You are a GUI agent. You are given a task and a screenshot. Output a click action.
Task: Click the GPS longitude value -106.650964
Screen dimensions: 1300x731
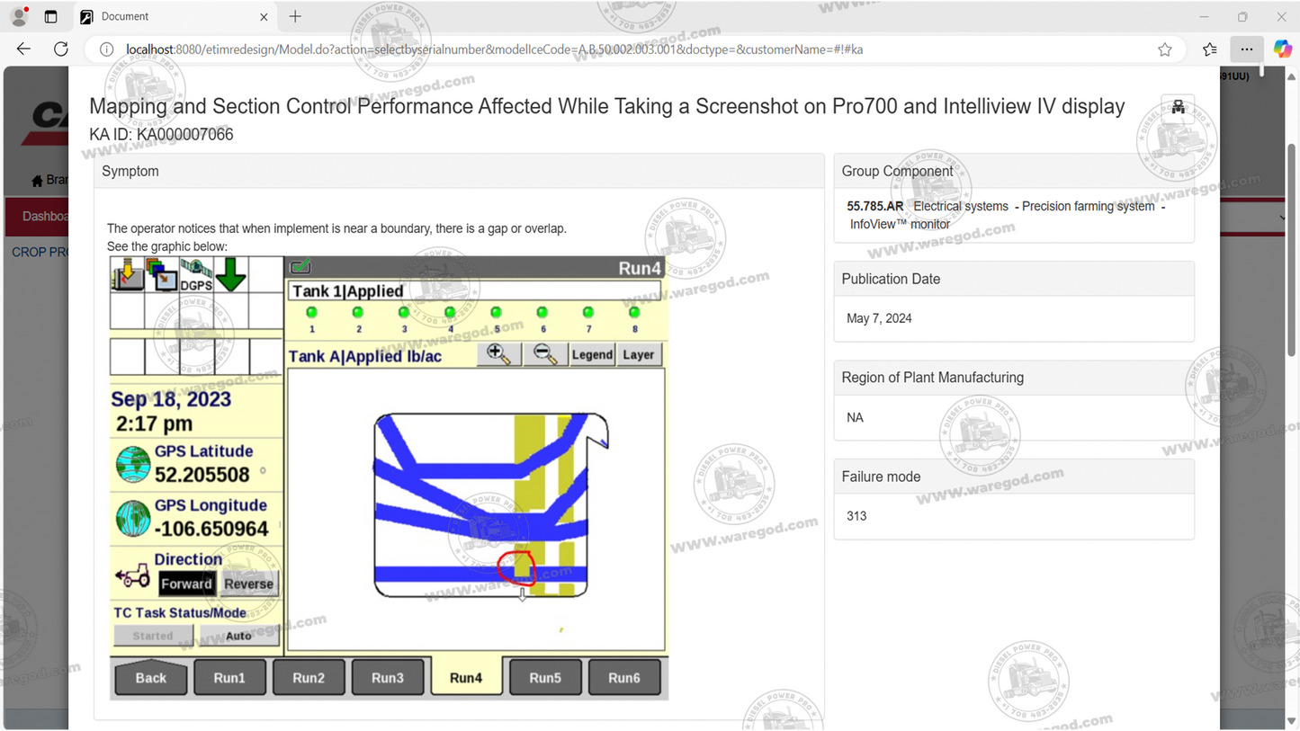click(x=211, y=529)
